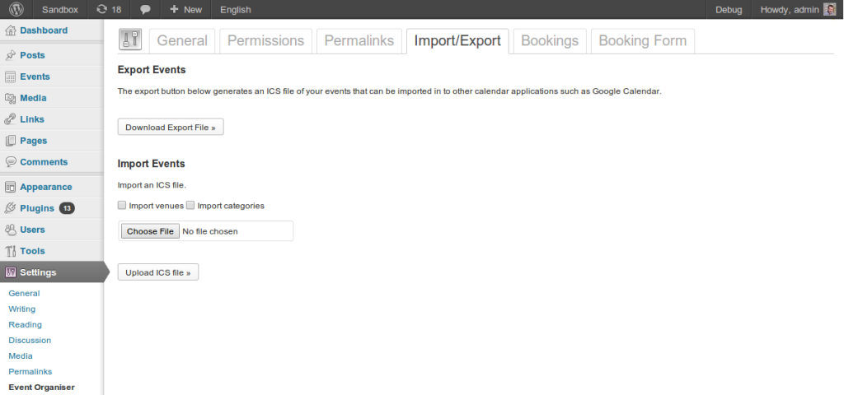Viewport: 844px width, 395px height.
Task: Click the Plugins update count badge 13
Action: click(67, 208)
